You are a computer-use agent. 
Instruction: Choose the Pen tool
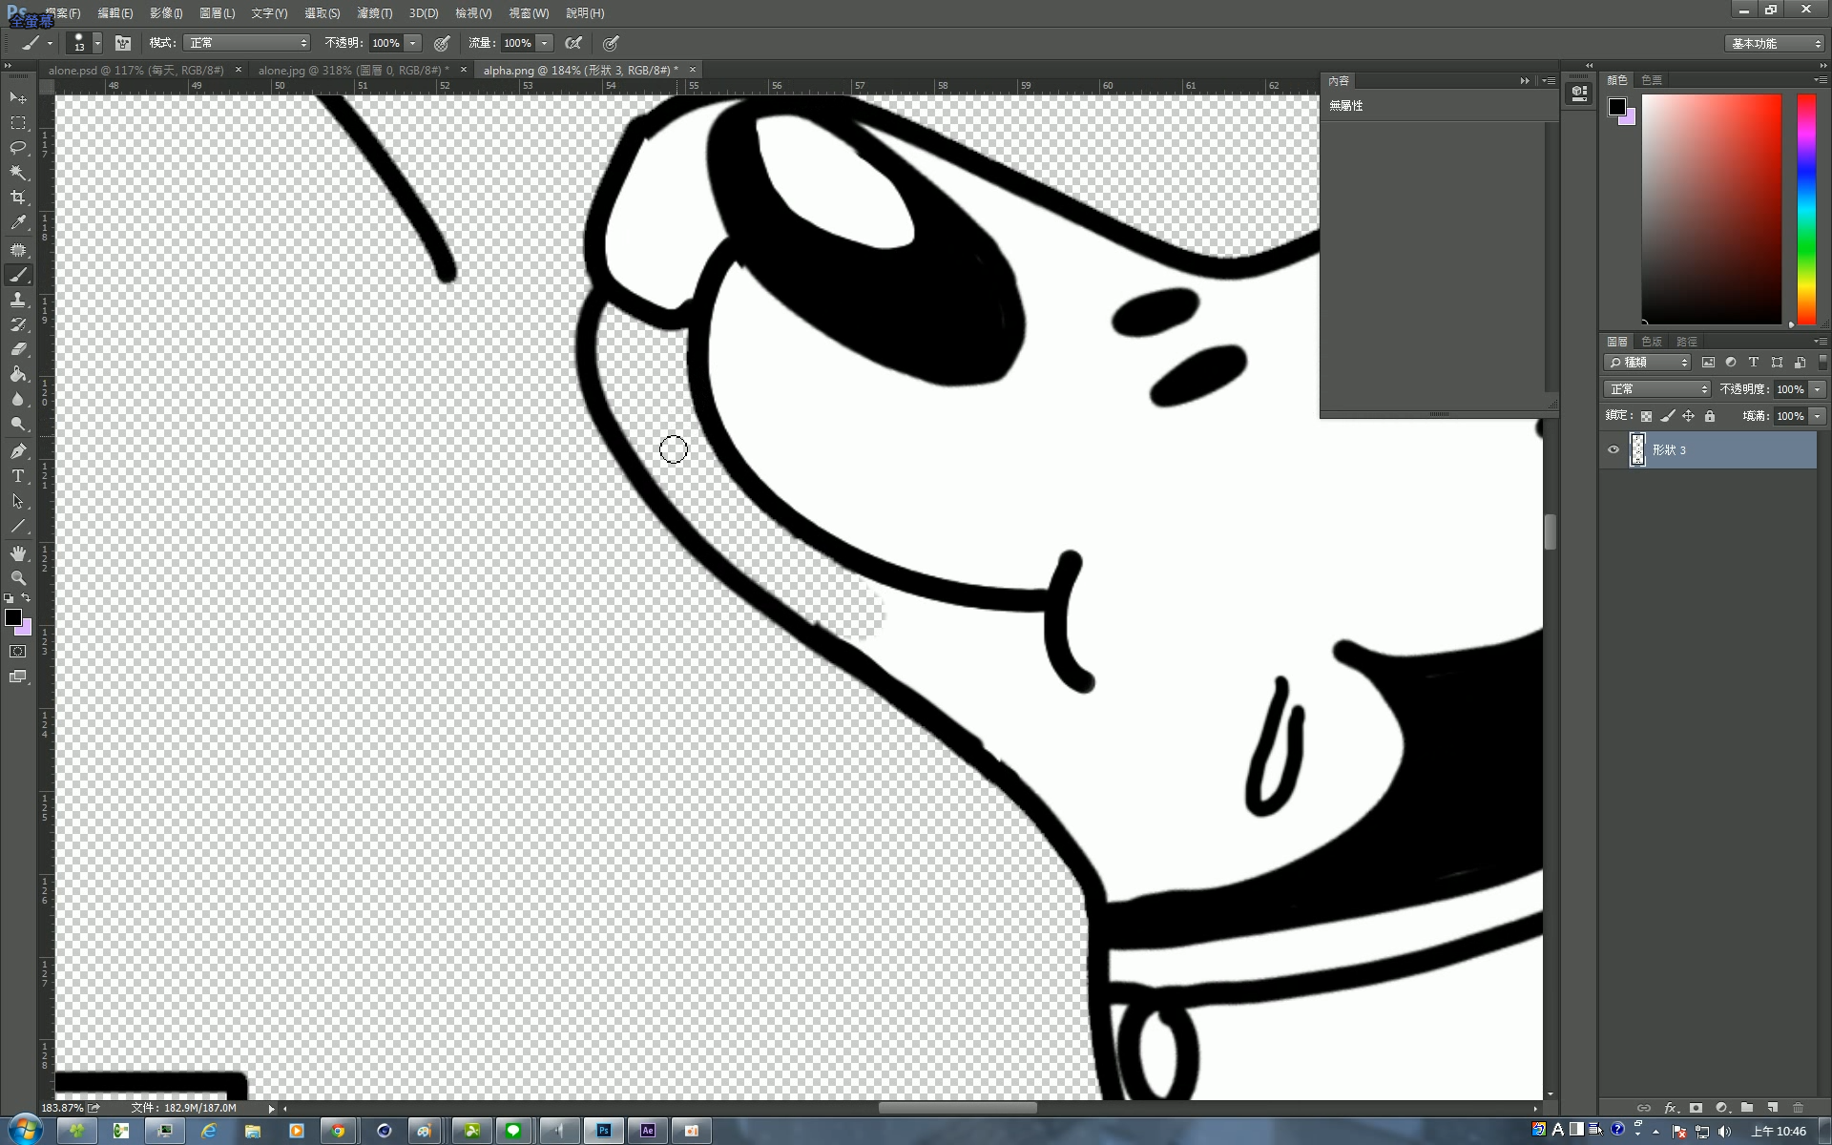(18, 451)
